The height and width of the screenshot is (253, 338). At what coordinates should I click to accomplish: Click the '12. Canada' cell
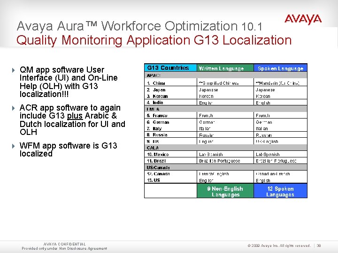pos(170,174)
